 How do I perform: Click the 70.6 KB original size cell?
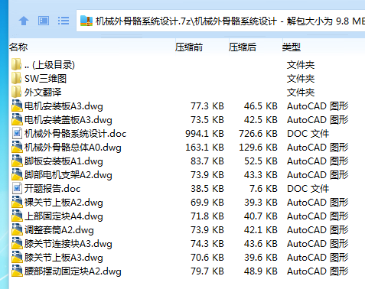click(x=207, y=258)
